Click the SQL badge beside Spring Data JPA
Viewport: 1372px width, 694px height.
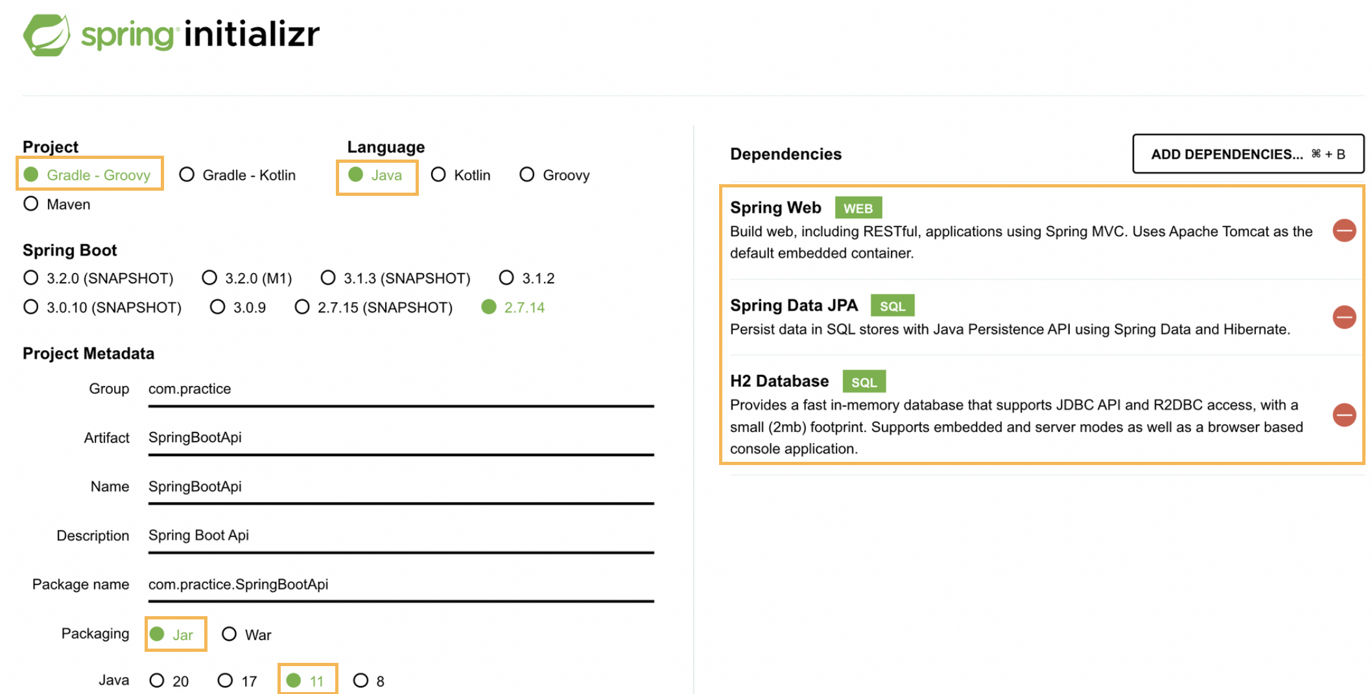(892, 306)
